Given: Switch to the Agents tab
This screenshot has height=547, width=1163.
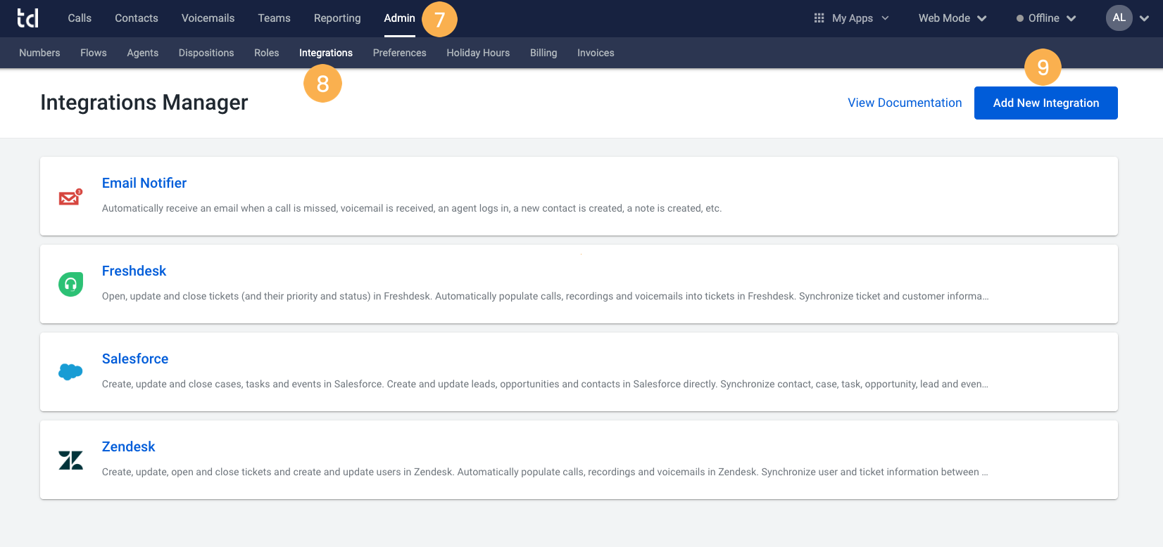Looking at the screenshot, I should click(x=142, y=53).
